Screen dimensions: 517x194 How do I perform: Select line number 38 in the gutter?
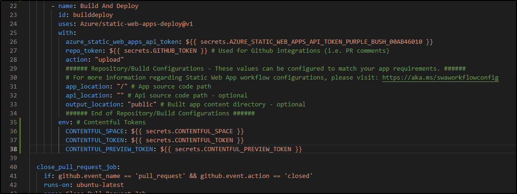[x=13, y=149]
